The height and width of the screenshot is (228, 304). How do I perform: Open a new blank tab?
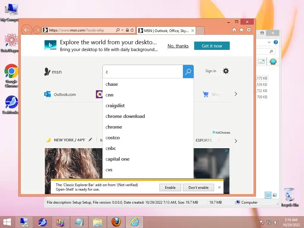pos(200,31)
